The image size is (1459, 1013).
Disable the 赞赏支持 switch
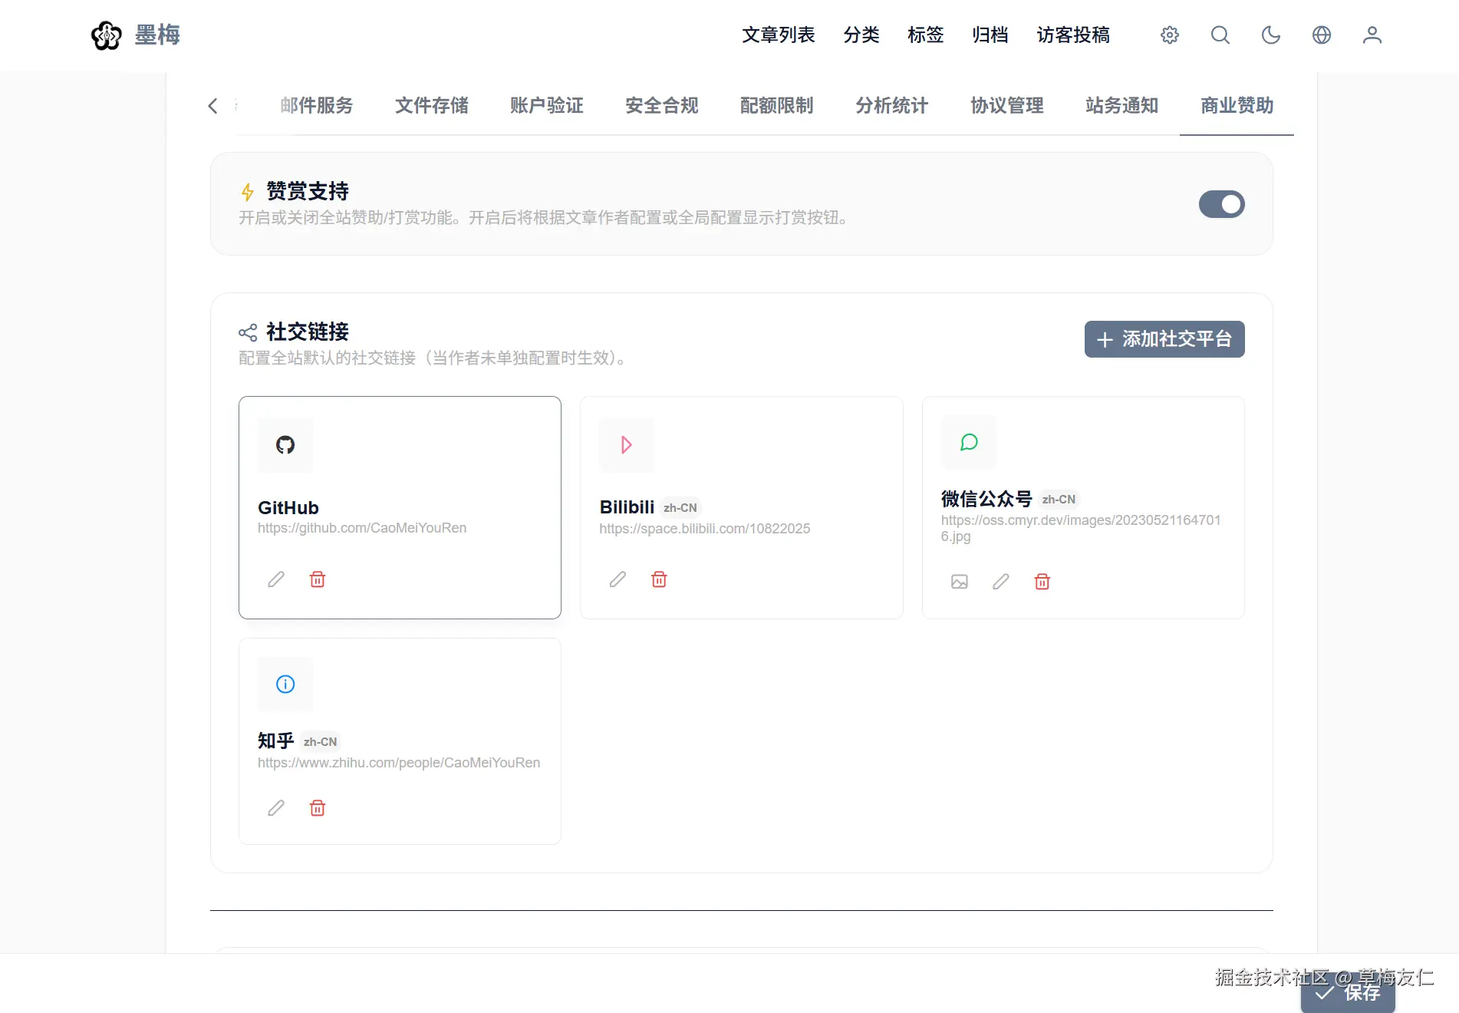(x=1222, y=204)
